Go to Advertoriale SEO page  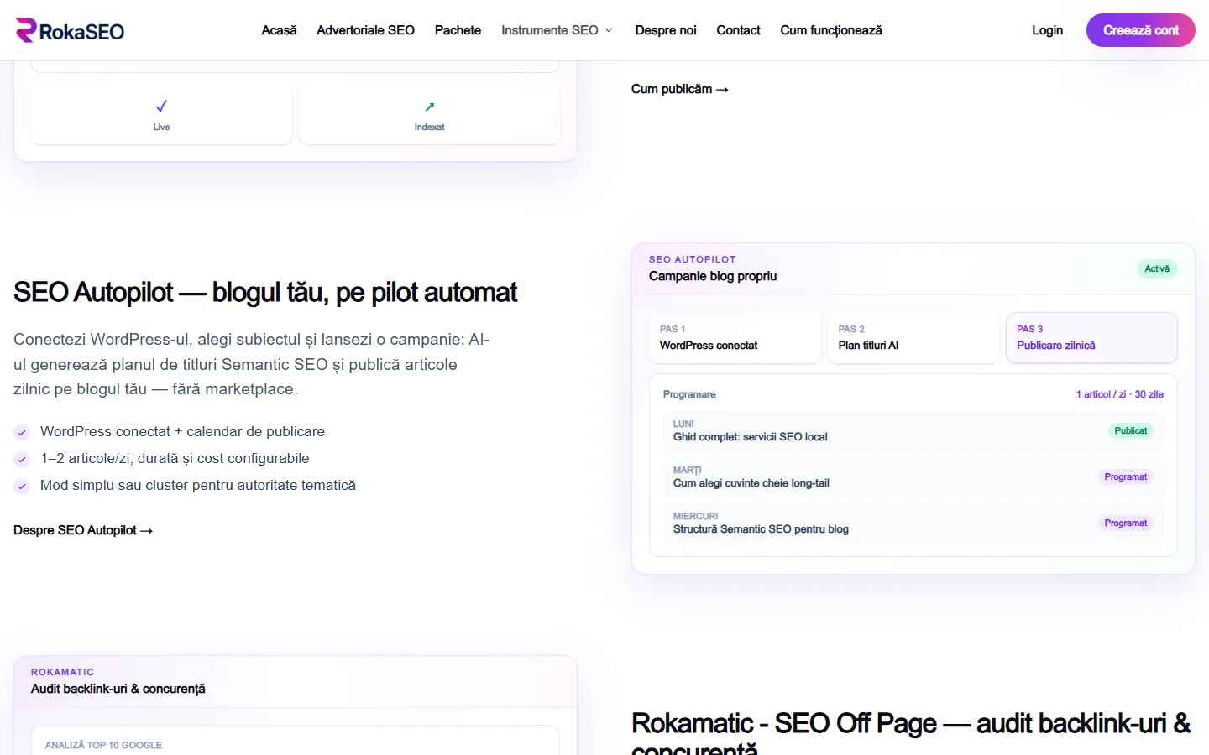[x=365, y=30]
